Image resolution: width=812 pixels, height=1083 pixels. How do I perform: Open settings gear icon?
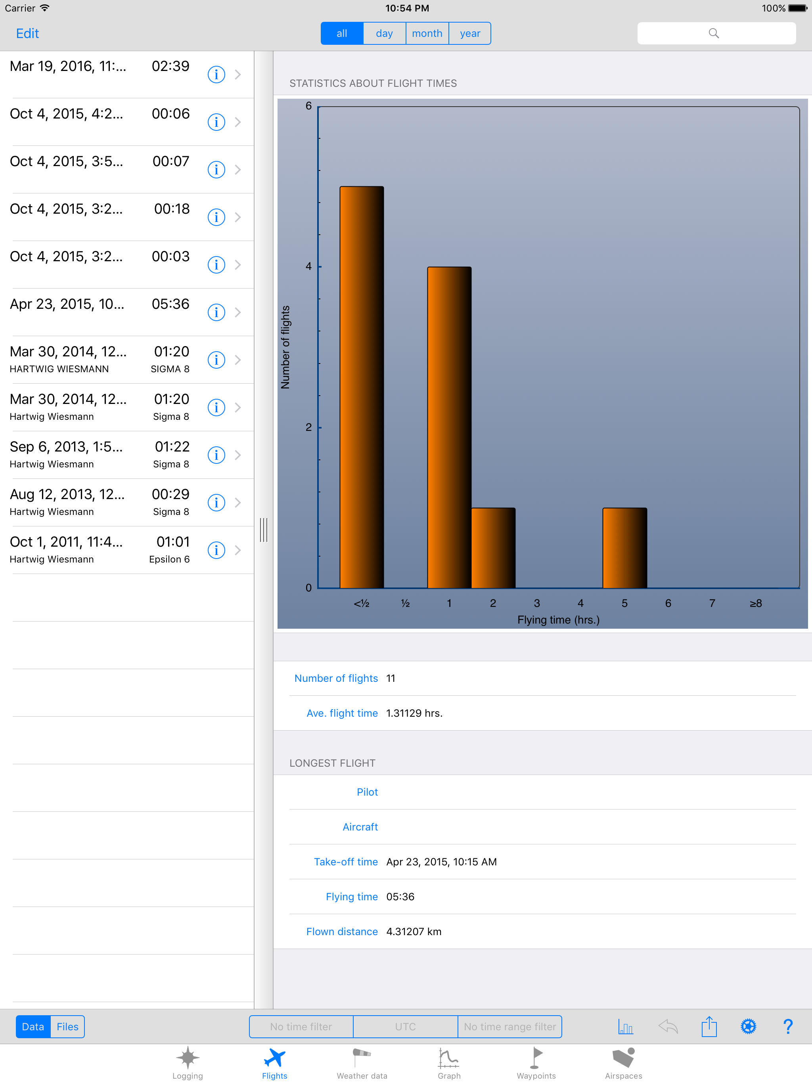click(748, 1026)
